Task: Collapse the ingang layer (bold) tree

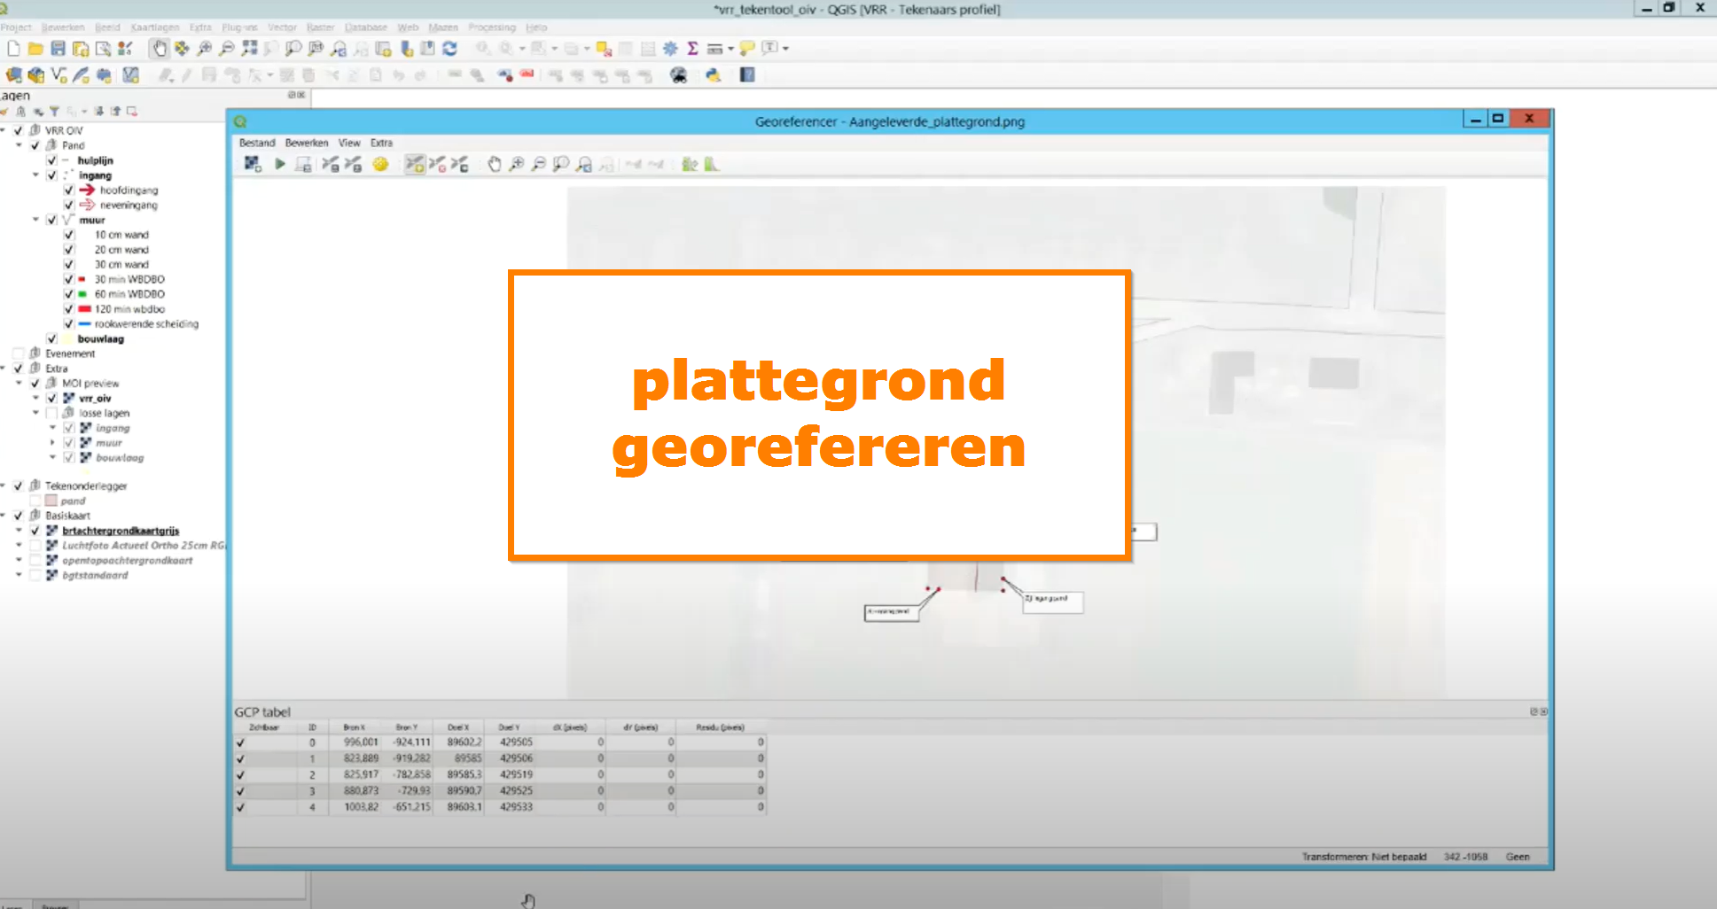Action: click(x=35, y=175)
